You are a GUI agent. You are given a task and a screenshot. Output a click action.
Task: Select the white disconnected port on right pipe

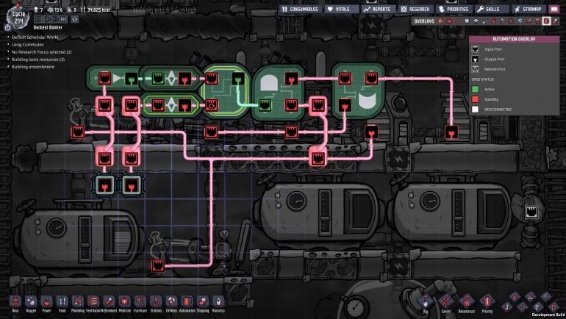(x=531, y=212)
